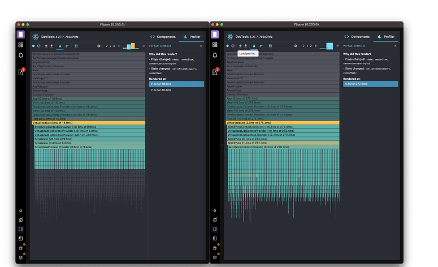Toggle left sidebar panel in right Flipper window
Image resolution: width=438 pixels, height=267 pixels.
point(215,239)
